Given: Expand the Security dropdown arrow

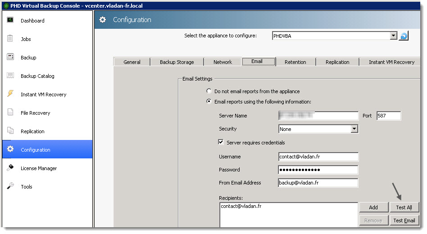Looking at the screenshot, I should point(354,129).
